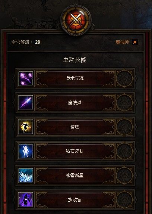The image size is (152, 214).
Task: Click the 奥术奔流 skill name bar
Action: pos(75,78)
